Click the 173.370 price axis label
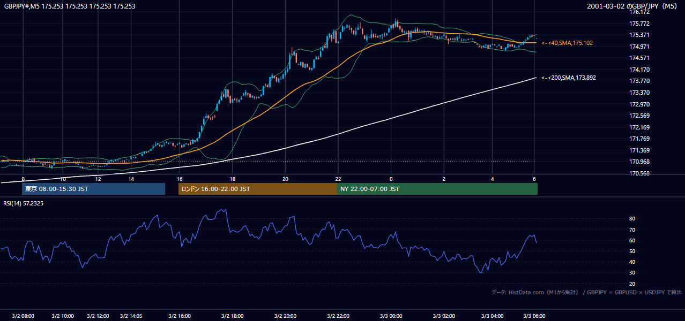The height and width of the screenshot is (321, 685). pos(639,93)
